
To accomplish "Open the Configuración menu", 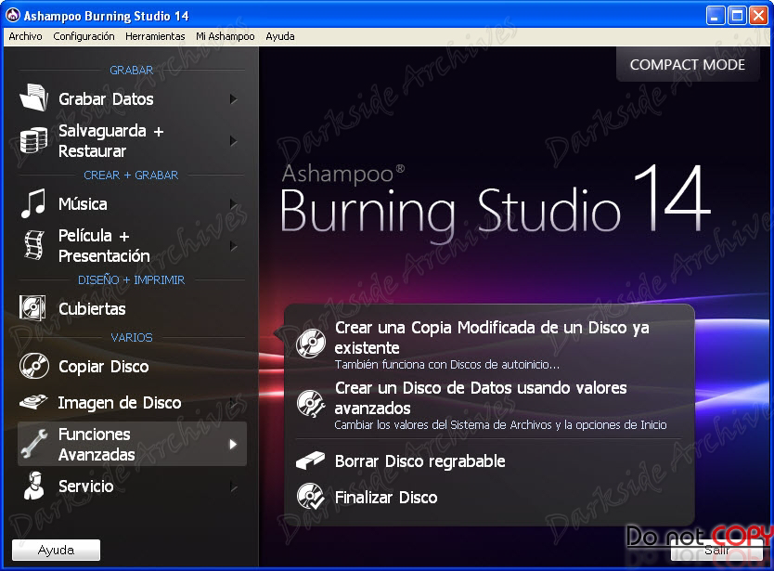I will coord(84,36).
